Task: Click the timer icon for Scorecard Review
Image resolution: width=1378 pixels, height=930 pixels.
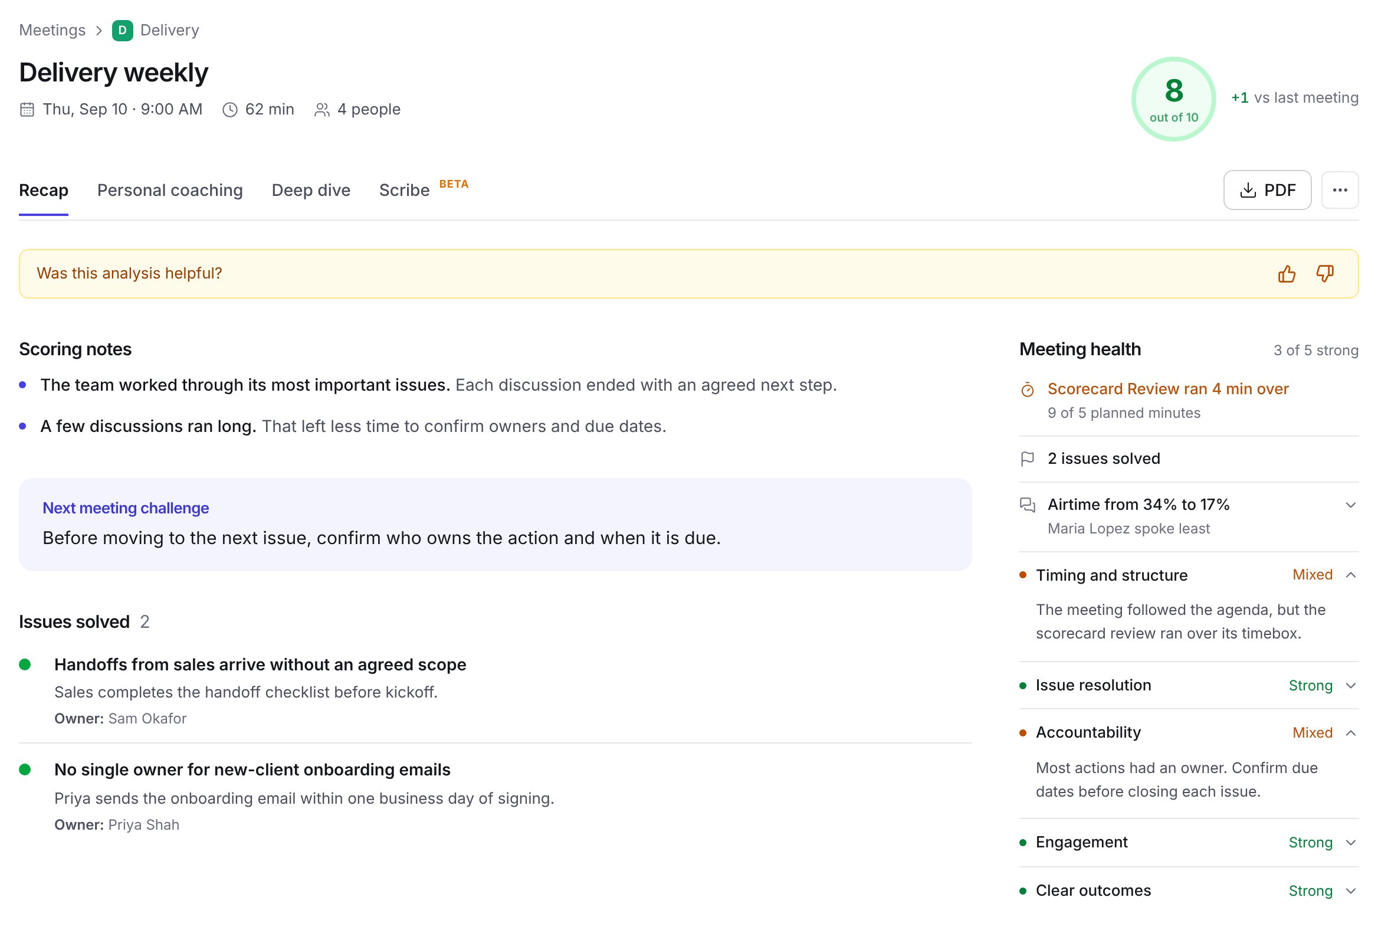Action: pos(1028,389)
